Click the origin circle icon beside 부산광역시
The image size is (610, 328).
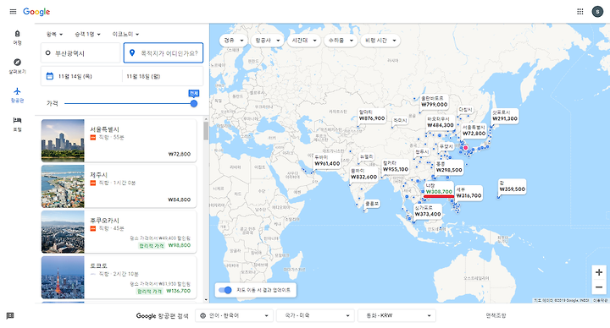(x=47, y=52)
